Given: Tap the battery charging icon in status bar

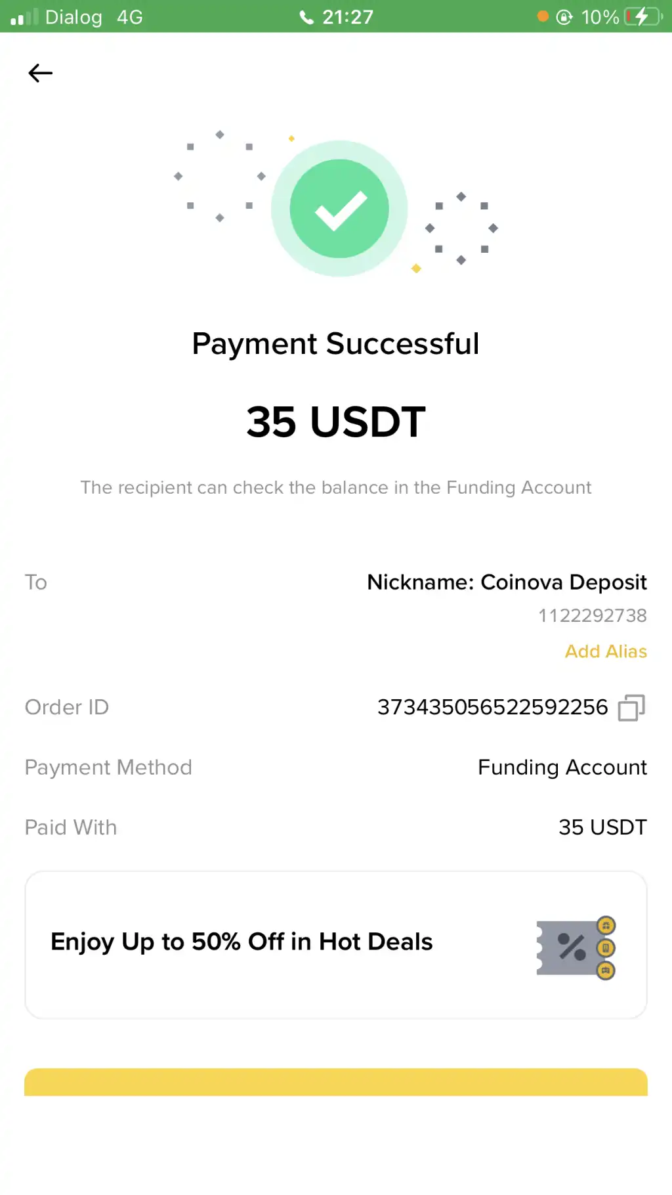Looking at the screenshot, I should click(642, 16).
